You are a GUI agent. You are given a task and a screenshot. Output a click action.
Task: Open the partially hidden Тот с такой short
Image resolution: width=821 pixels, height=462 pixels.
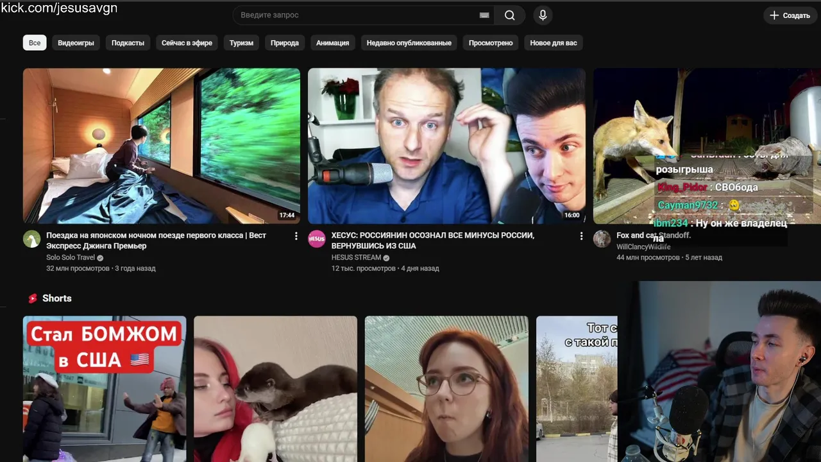577,389
